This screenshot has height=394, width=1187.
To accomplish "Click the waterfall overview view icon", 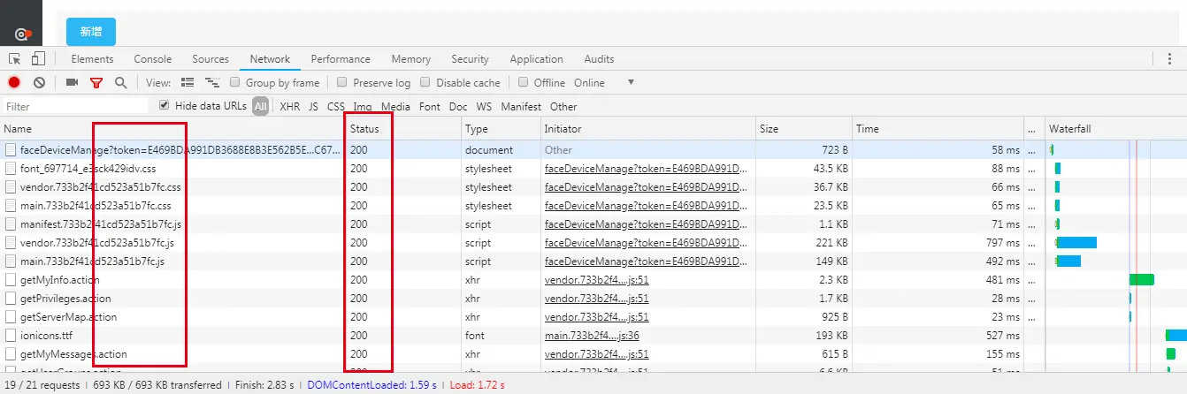I will point(211,82).
